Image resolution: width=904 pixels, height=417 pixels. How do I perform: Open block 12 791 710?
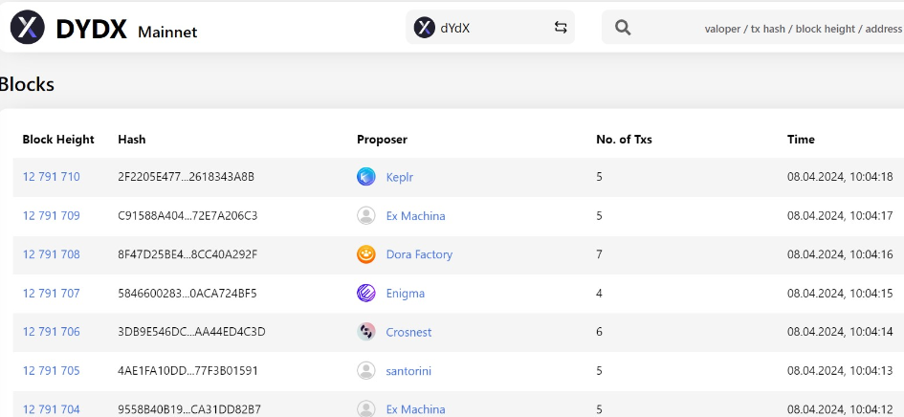[52, 177]
